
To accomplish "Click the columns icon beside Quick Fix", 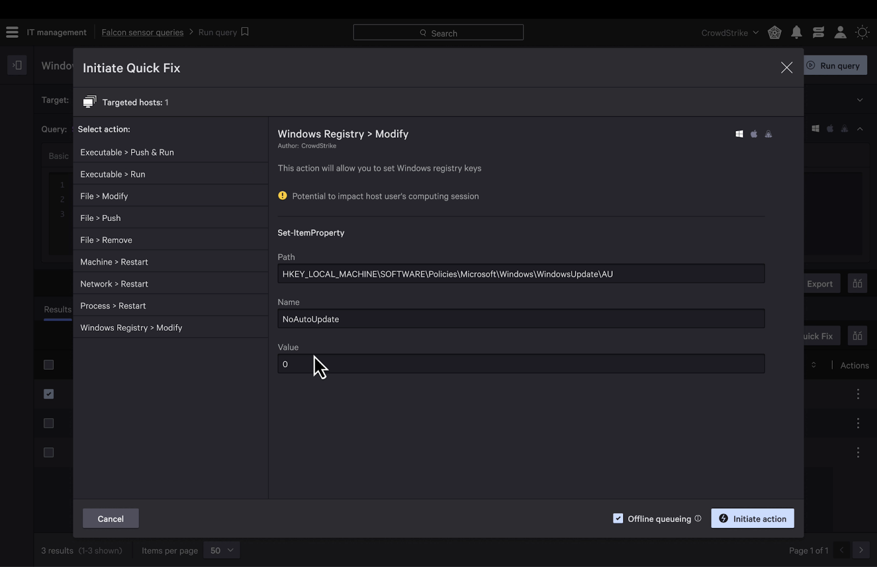I will click(857, 336).
